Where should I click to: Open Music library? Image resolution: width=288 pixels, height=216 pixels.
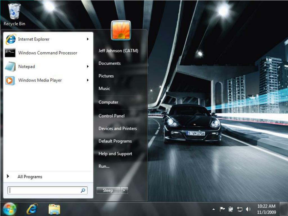104,89
